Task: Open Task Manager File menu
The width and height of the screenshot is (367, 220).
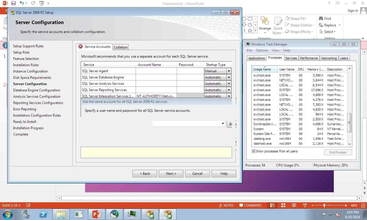Action: (x=249, y=50)
